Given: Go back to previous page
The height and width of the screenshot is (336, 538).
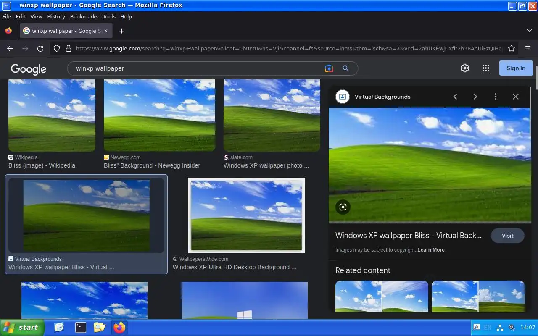Looking at the screenshot, I should 10,48.
